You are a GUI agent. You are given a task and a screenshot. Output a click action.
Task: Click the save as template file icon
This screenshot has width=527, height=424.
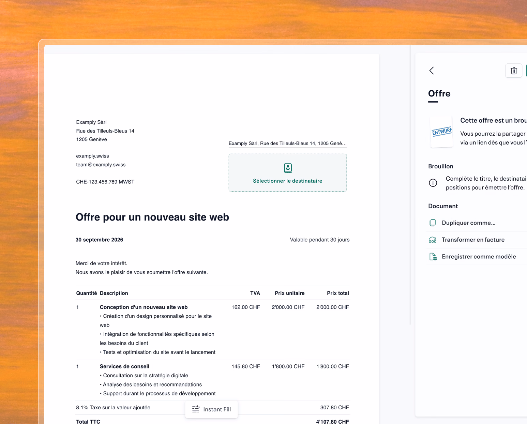[x=433, y=257]
